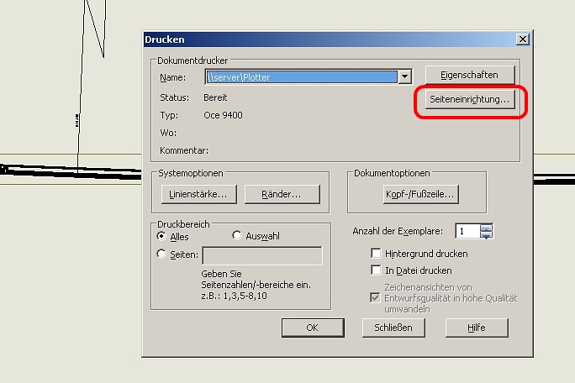Open Kopf-/Fußzeile options

[420, 194]
